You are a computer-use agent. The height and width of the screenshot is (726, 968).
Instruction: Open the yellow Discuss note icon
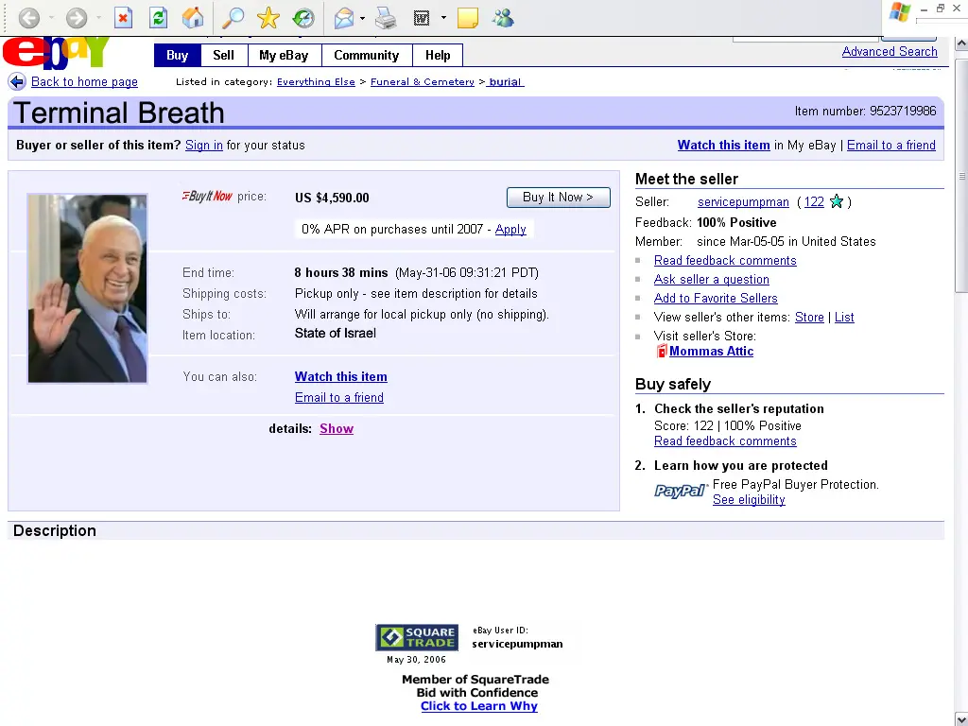[467, 18]
